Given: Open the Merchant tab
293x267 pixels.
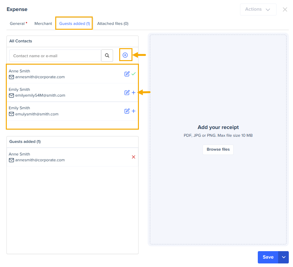Looking at the screenshot, I should 43,24.
